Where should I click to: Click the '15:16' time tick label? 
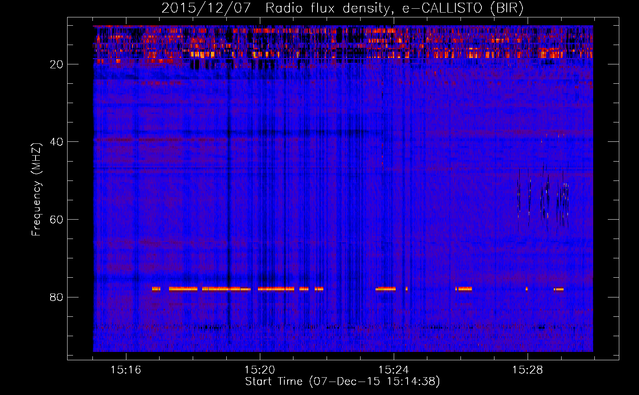126,370
